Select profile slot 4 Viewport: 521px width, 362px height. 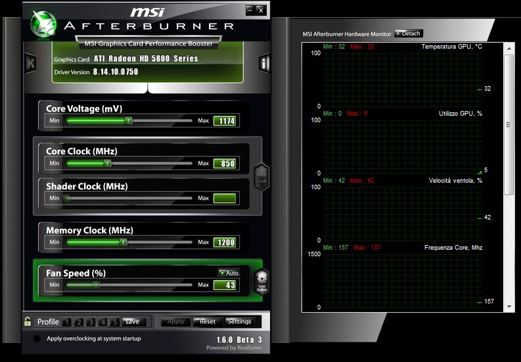tap(102, 322)
